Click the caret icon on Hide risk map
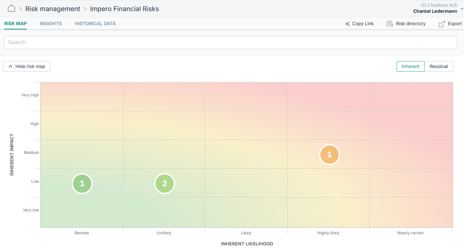 click(x=10, y=66)
